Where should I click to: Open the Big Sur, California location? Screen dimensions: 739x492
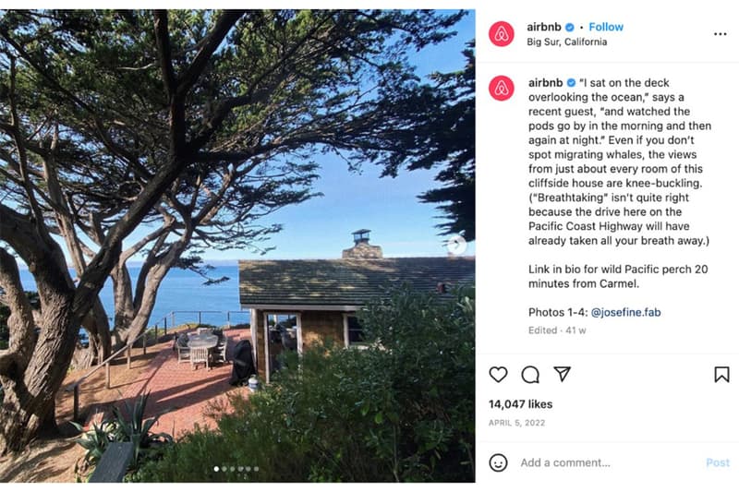566,42
